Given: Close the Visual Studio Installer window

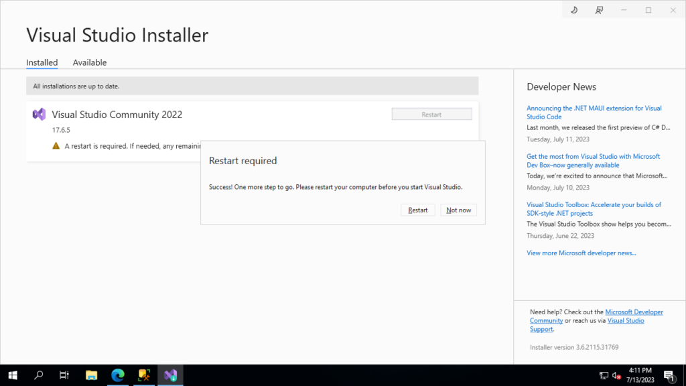Looking at the screenshot, I should [673, 10].
